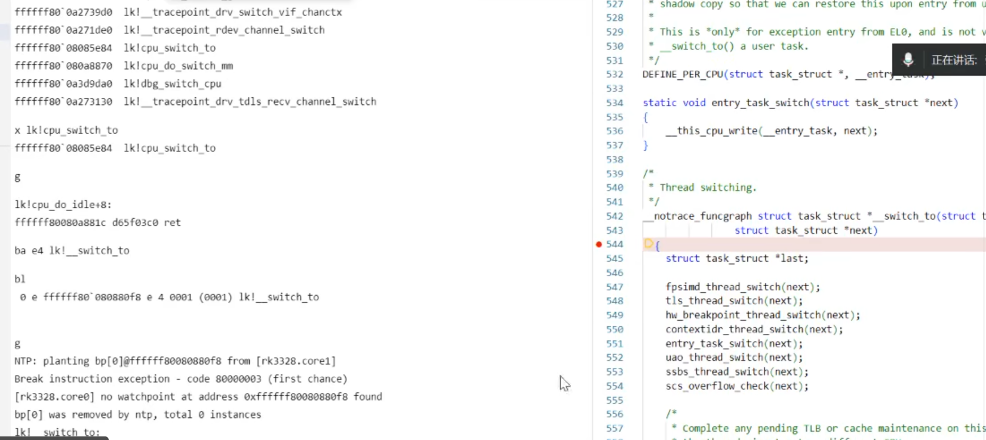986x440 pixels.
Task: Click the 'struct task_struct *last;' declaration
Action: [x=737, y=259]
